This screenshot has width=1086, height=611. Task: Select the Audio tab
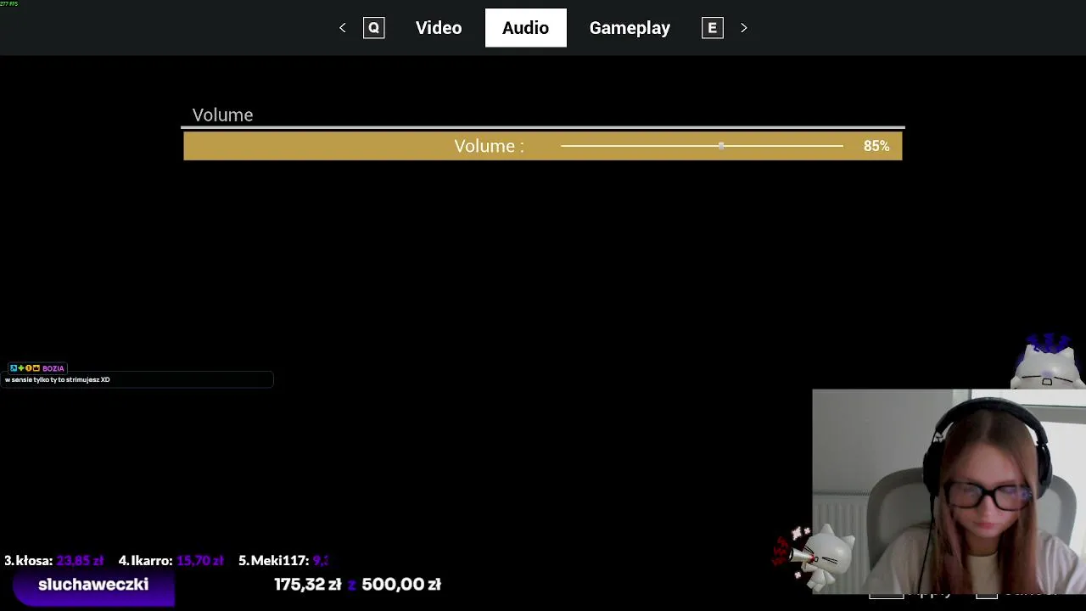[526, 28]
